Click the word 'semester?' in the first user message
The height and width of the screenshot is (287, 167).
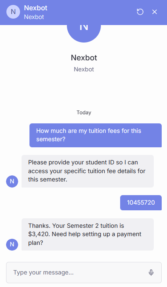[51, 139]
